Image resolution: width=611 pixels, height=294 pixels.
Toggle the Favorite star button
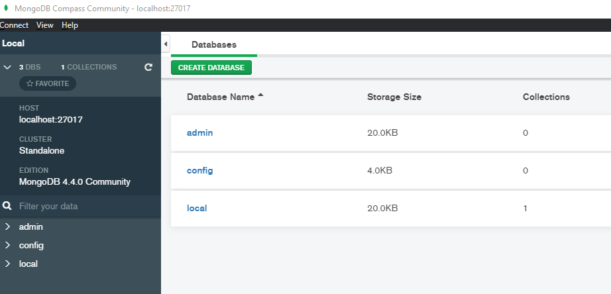click(48, 84)
